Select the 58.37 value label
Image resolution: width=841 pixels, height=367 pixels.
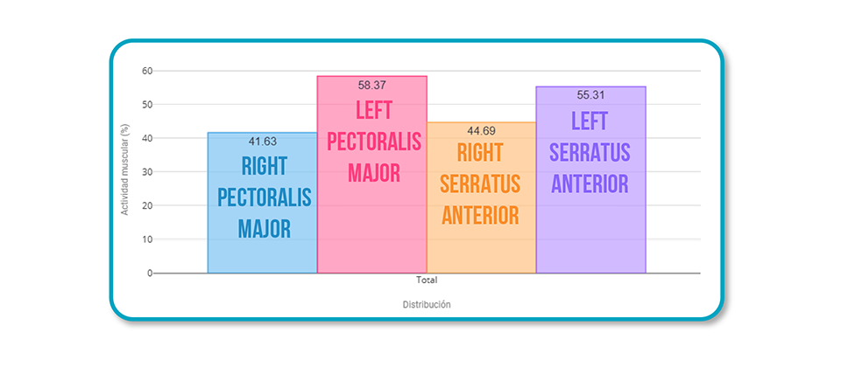pyautogui.click(x=371, y=85)
